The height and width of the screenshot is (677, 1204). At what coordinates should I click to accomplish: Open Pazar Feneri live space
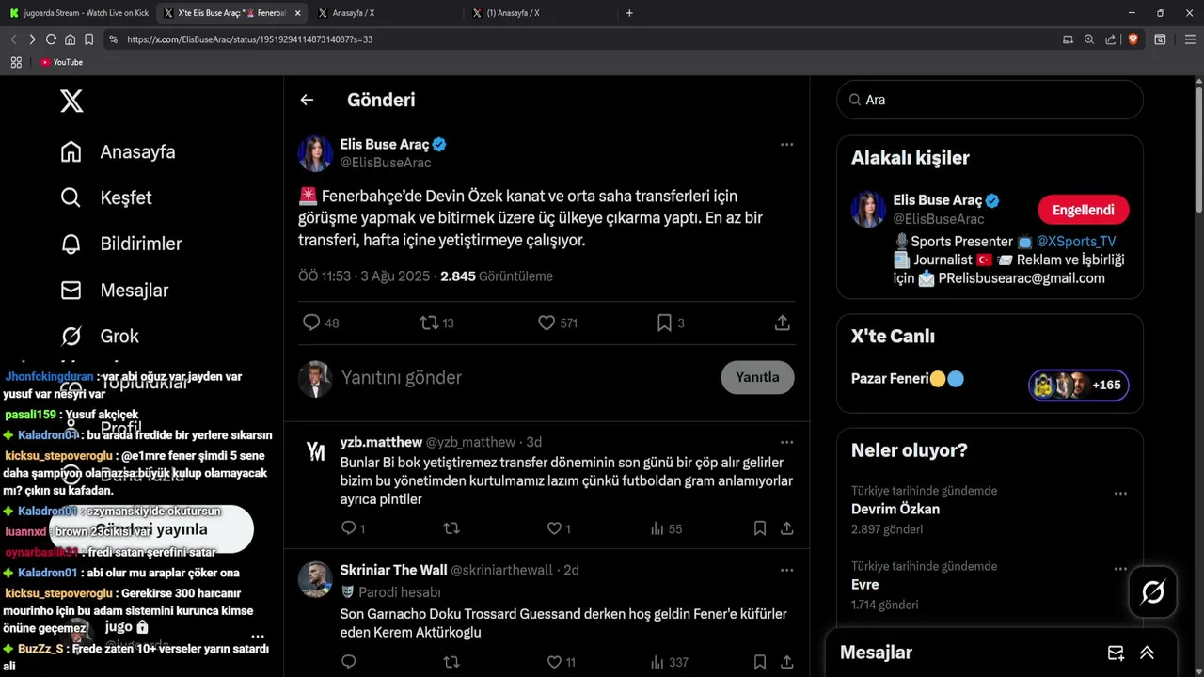(907, 379)
